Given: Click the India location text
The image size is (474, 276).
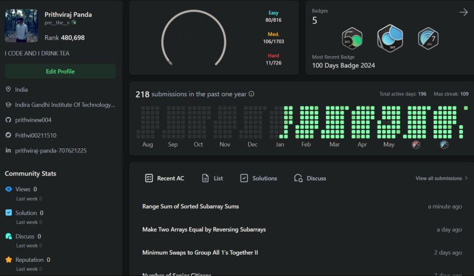Looking at the screenshot, I should (x=21, y=89).
